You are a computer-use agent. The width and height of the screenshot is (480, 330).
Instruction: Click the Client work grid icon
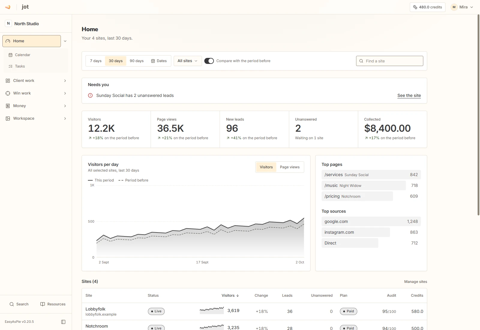click(x=8, y=81)
